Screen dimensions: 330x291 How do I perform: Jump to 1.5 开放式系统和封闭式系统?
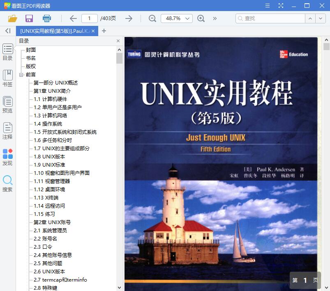(65, 132)
